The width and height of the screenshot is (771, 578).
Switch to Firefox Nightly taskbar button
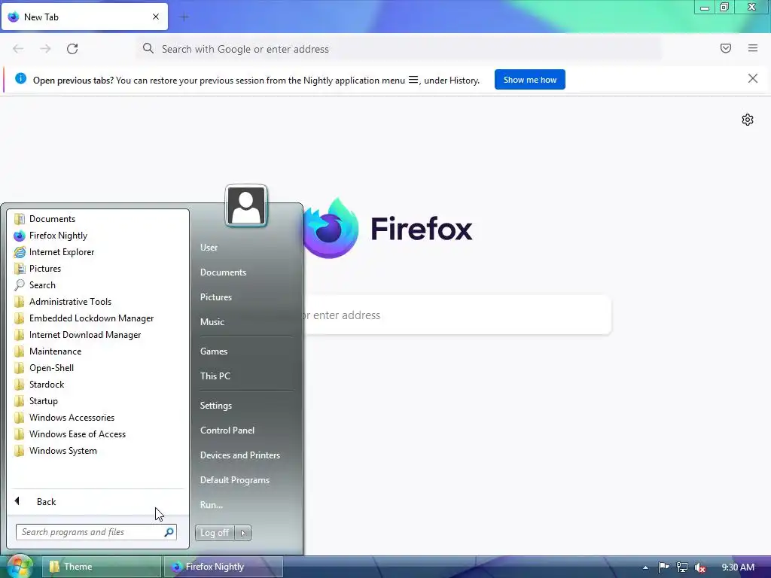(223, 567)
